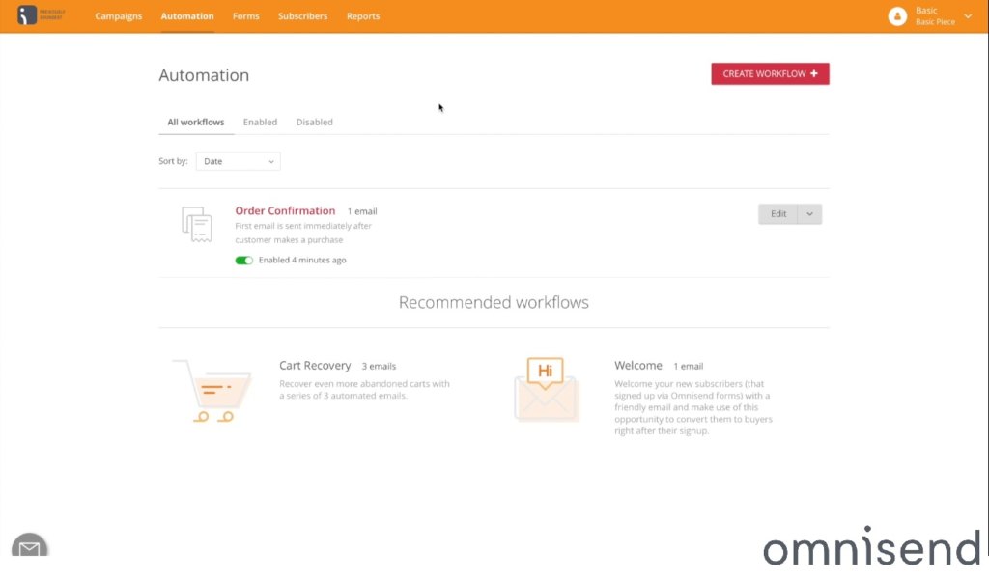This screenshot has width=989, height=579.
Task: Click the omnisend watermark logo
Action: (x=869, y=548)
